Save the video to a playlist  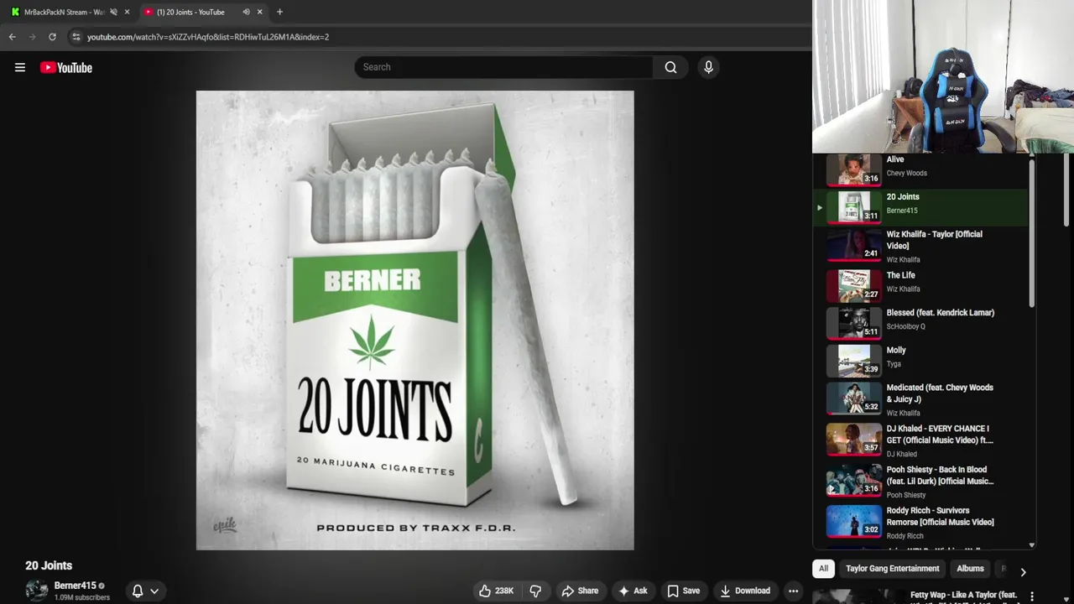(x=683, y=591)
